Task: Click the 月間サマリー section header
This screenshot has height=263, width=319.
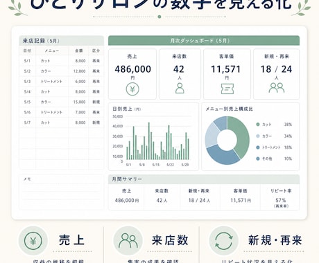Action: [x=204, y=179]
